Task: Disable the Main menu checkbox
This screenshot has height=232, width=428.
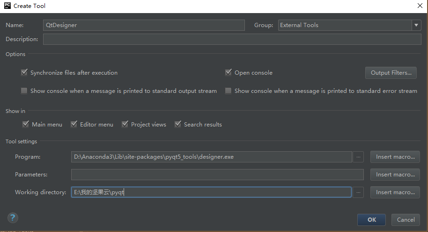Action: point(26,125)
